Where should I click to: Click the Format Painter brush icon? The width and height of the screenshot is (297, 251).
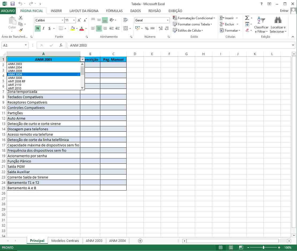pos(21,30)
